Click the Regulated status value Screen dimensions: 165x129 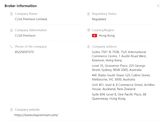point(99,19)
